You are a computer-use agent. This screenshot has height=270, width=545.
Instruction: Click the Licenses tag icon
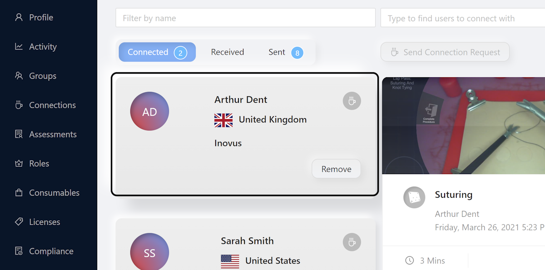pos(19,222)
